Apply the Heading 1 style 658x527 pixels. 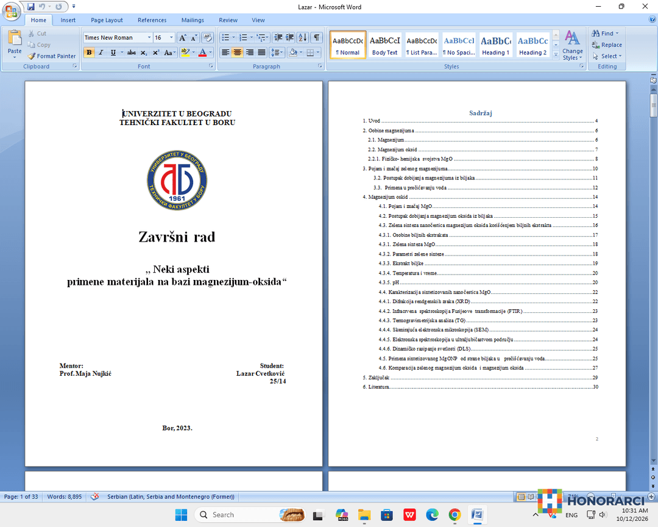tap(495, 45)
